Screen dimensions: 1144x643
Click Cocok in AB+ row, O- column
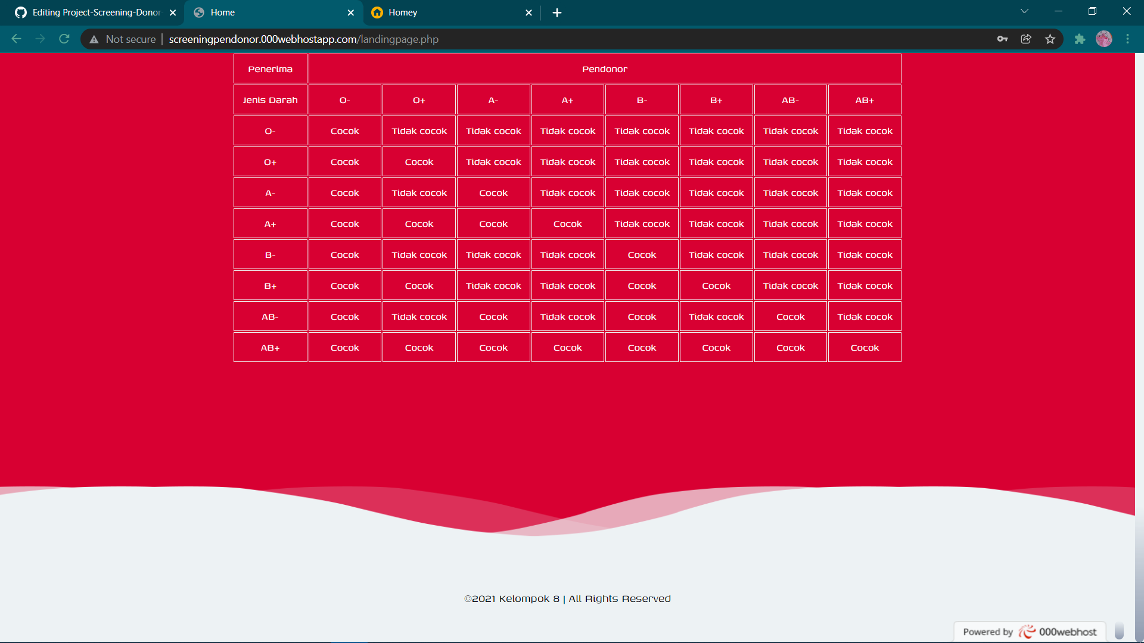345,348
